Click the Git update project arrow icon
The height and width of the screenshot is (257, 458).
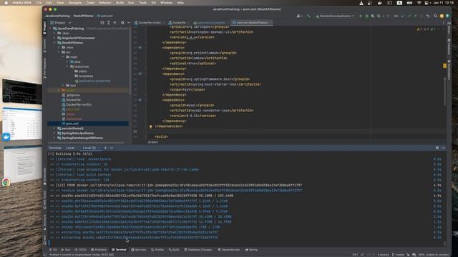[x=403, y=16]
